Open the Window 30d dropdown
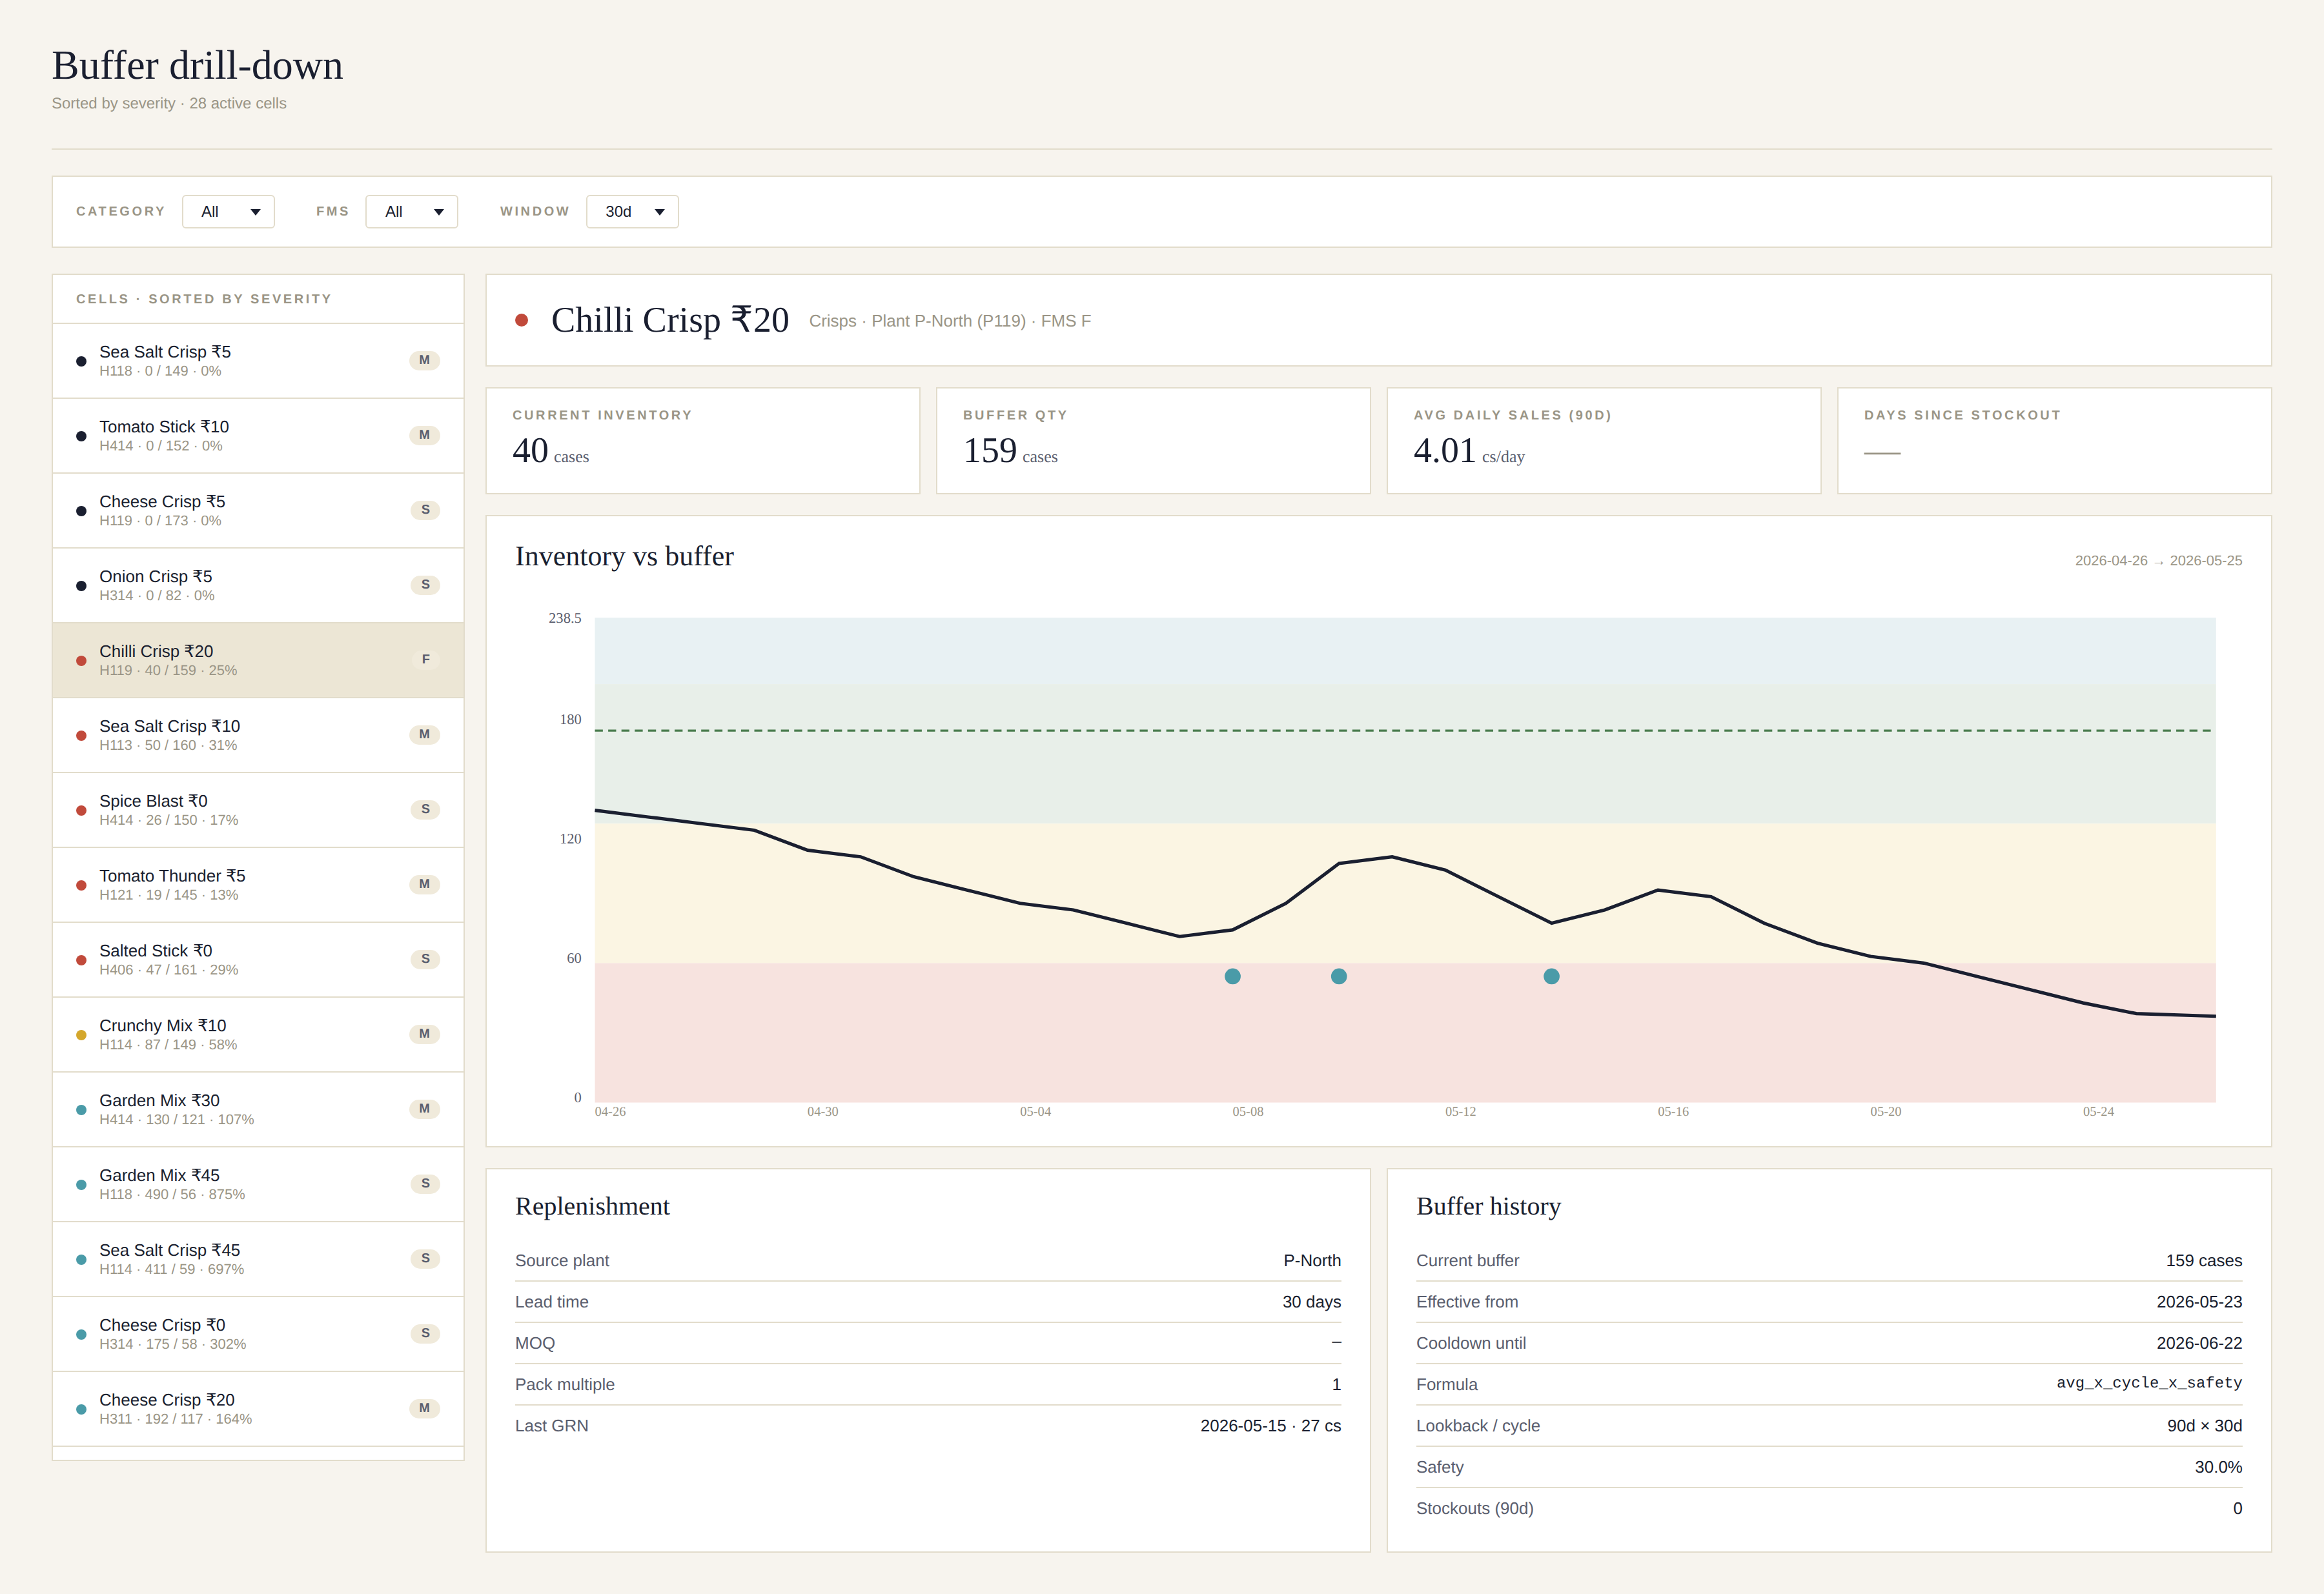 click(x=632, y=212)
